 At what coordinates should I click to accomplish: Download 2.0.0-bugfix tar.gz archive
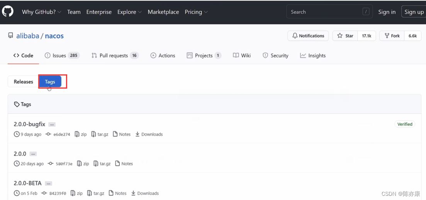click(x=100, y=134)
